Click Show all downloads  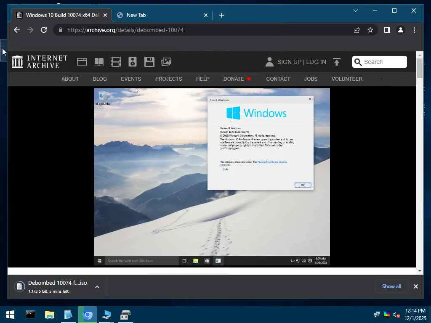tap(391, 286)
